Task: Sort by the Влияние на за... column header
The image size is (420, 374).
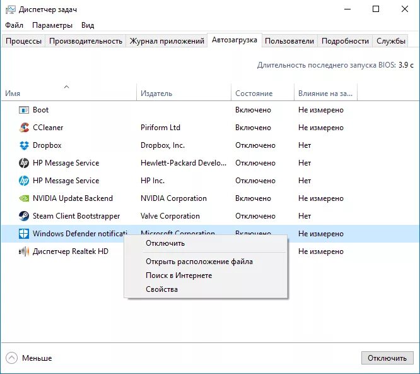Action: 325,92
